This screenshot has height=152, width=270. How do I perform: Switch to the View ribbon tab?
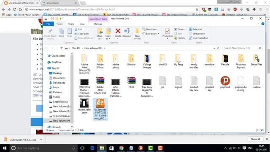[82, 24]
